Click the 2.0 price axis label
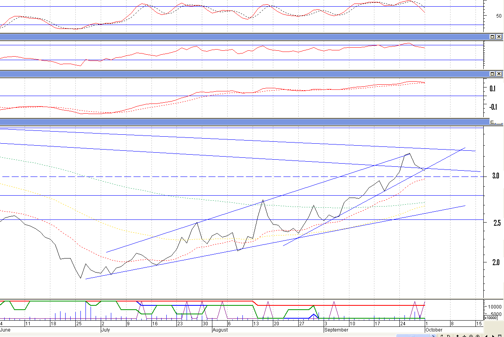Image resolution: width=504 pixels, height=337 pixels. [496, 262]
